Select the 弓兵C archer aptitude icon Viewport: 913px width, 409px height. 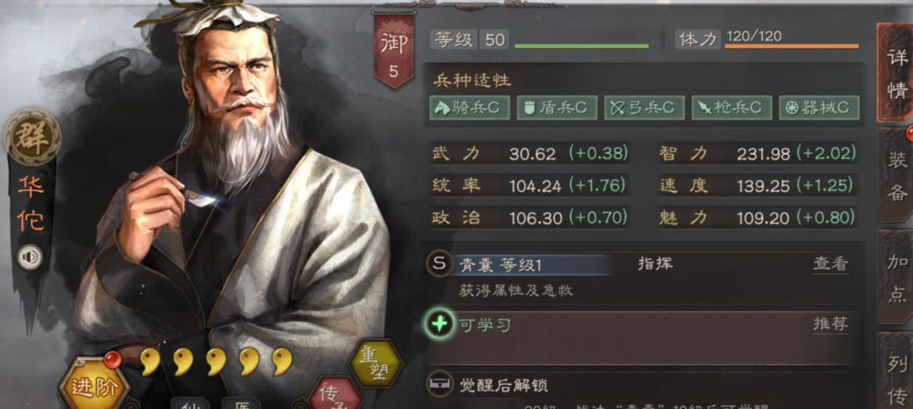coord(644,108)
